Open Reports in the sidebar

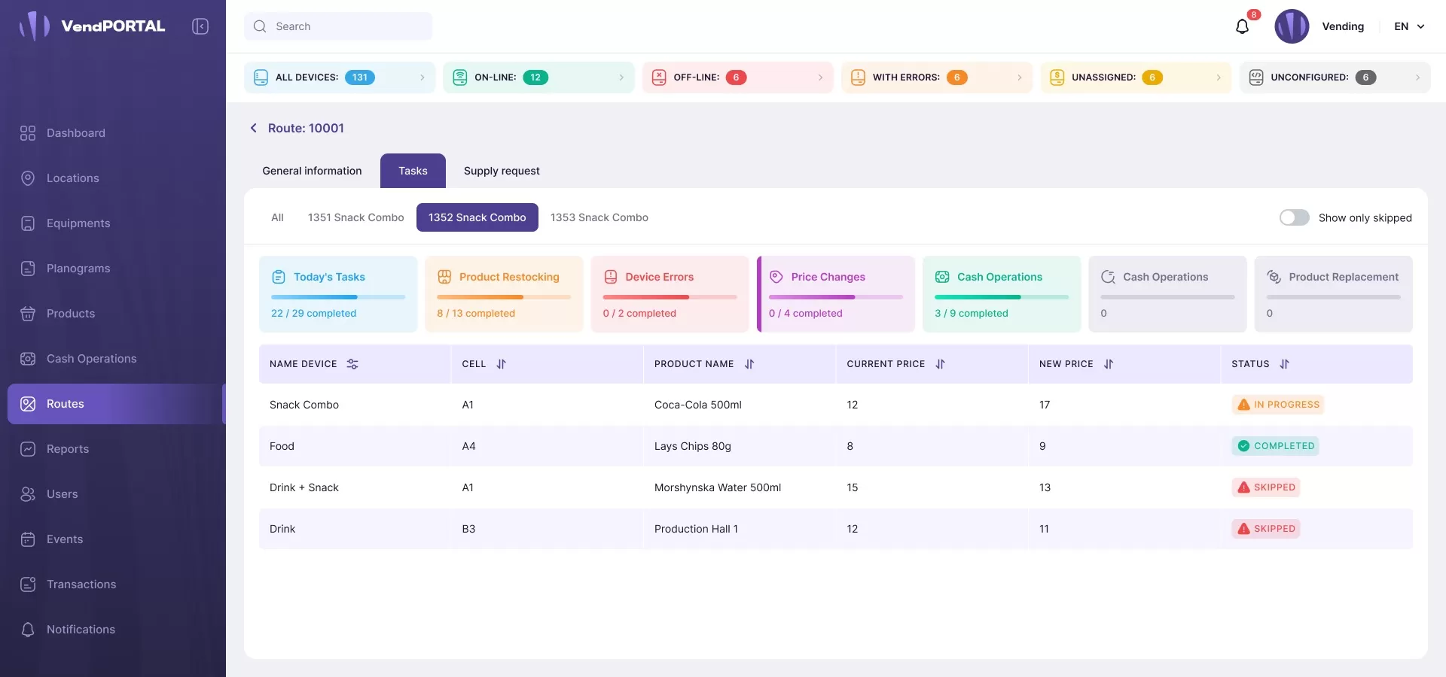click(x=68, y=449)
